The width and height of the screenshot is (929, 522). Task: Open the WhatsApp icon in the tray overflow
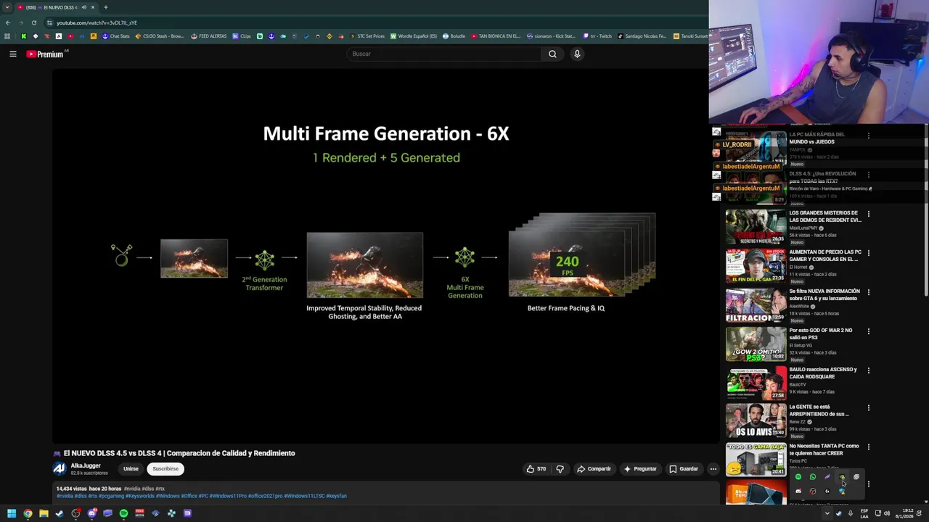812,477
